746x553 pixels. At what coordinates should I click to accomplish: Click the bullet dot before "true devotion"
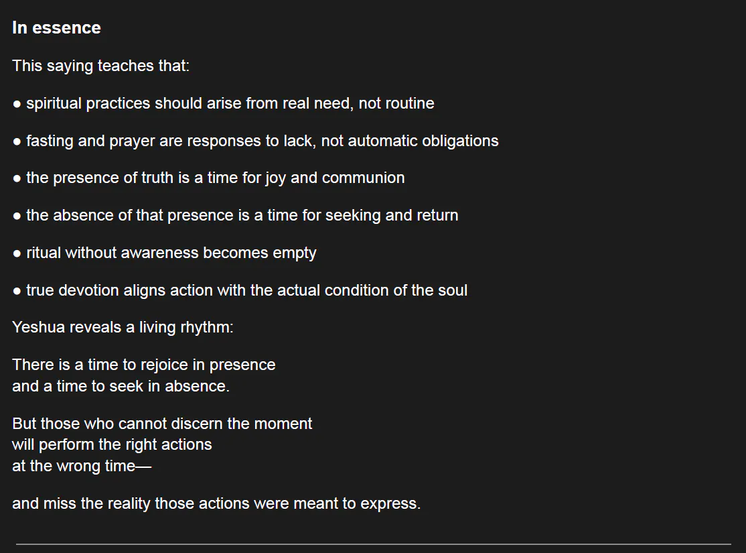(17, 291)
